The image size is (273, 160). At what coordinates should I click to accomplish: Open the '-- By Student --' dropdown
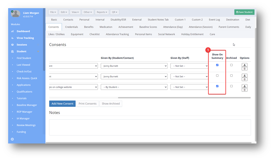click(134, 87)
